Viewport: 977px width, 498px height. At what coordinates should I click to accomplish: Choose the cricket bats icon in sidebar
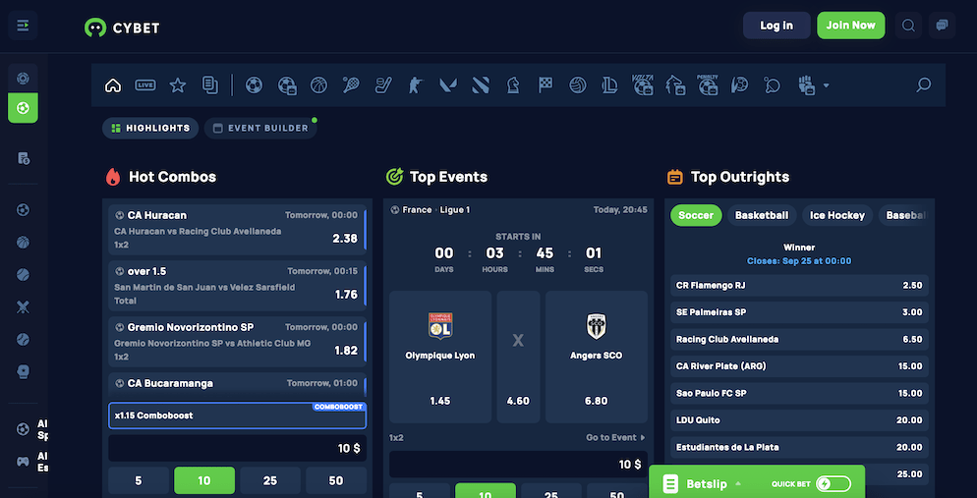click(23, 306)
